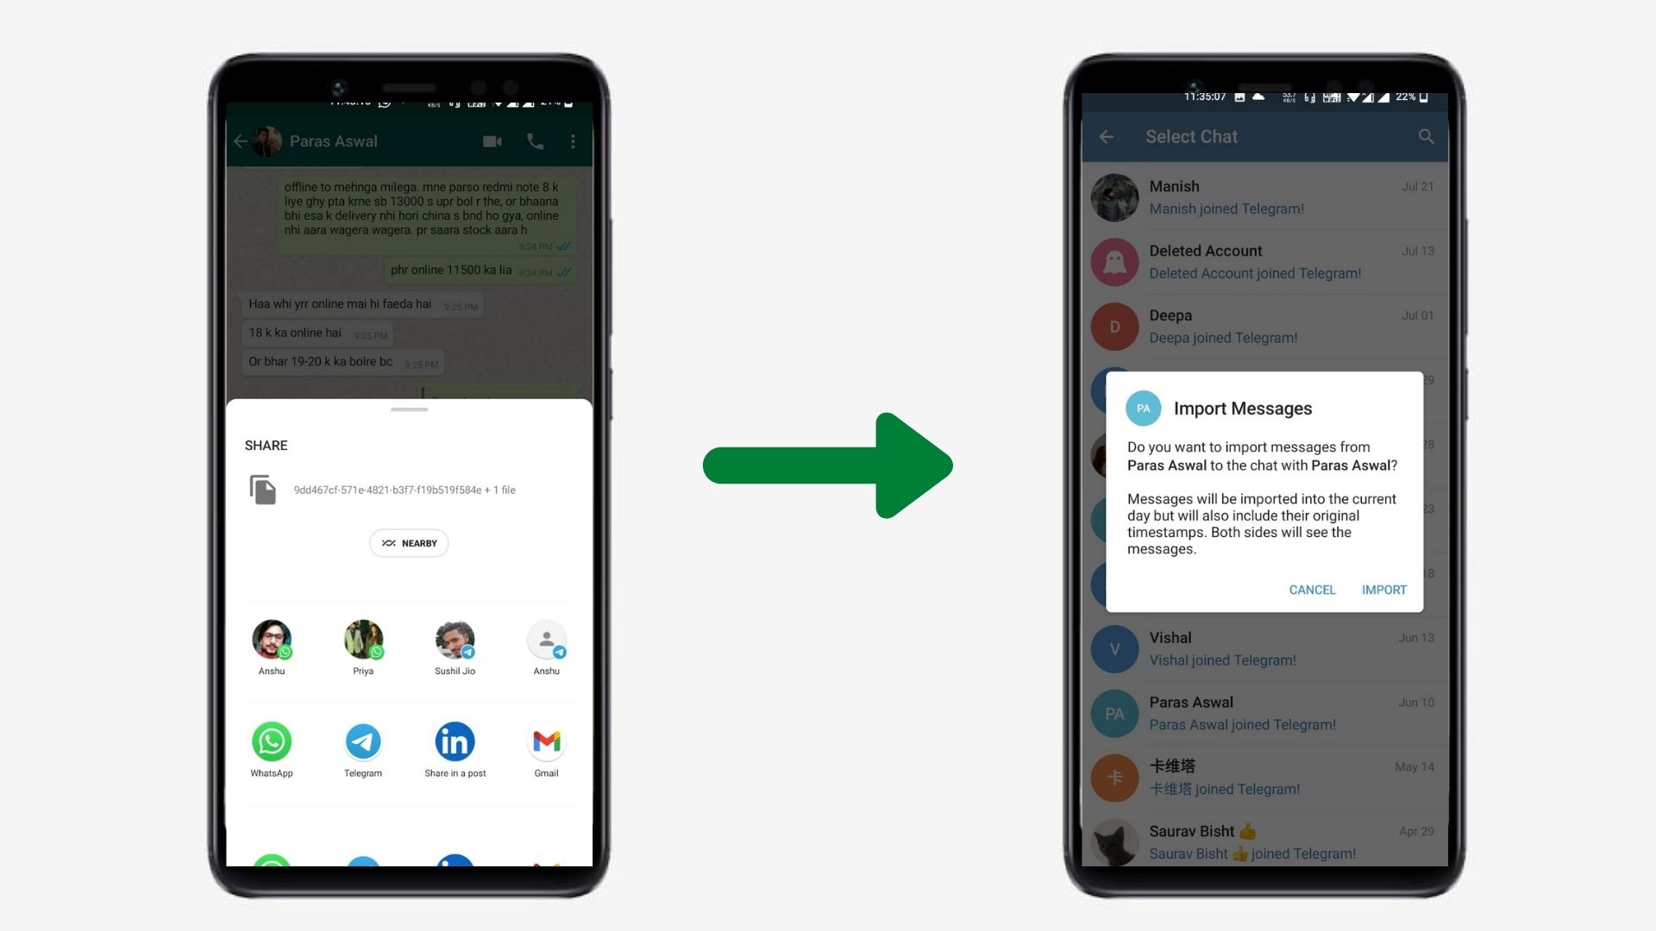This screenshot has height=931, width=1656.
Task: Click the IMPORT button in dialog
Action: point(1384,589)
